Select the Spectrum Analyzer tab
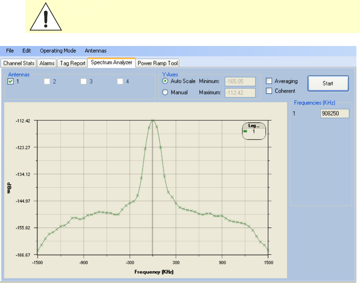 (x=112, y=62)
